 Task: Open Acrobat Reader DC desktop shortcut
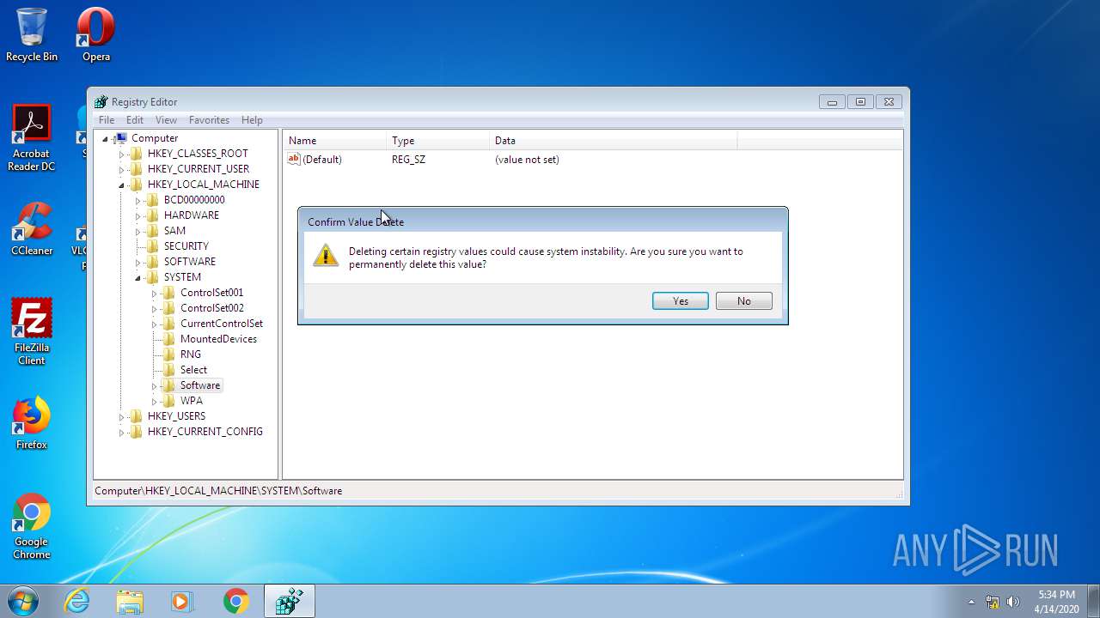tap(32, 137)
